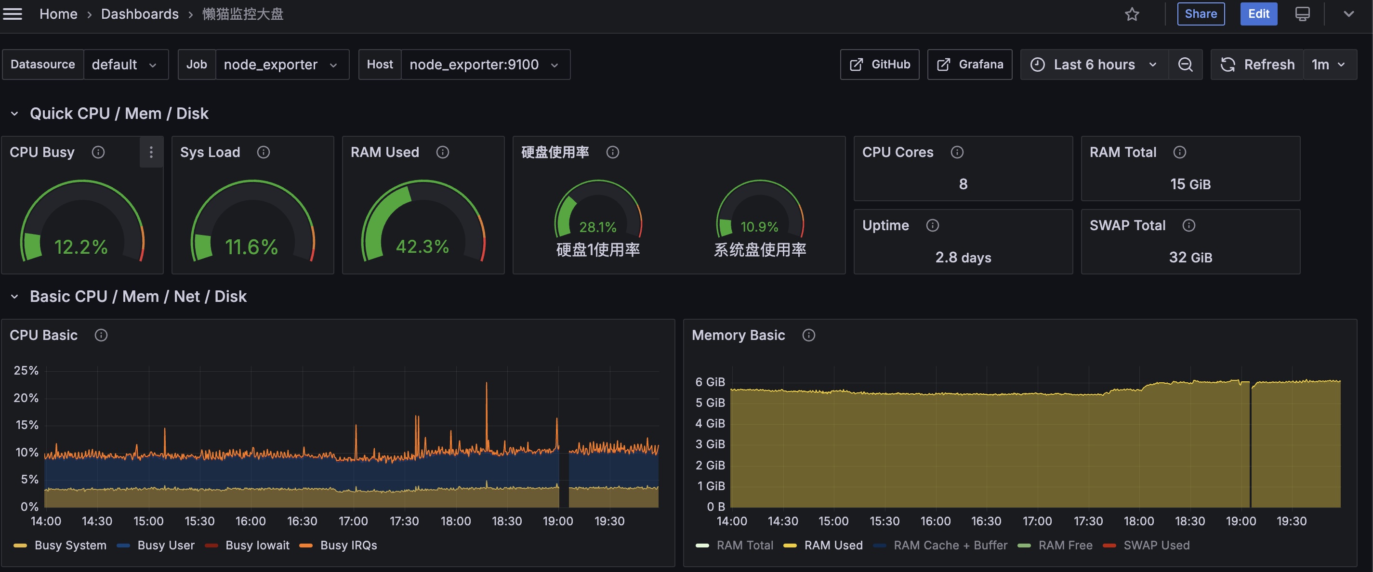Toggle RAM Used series in legend
The height and width of the screenshot is (572, 1373).
(x=823, y=545)
